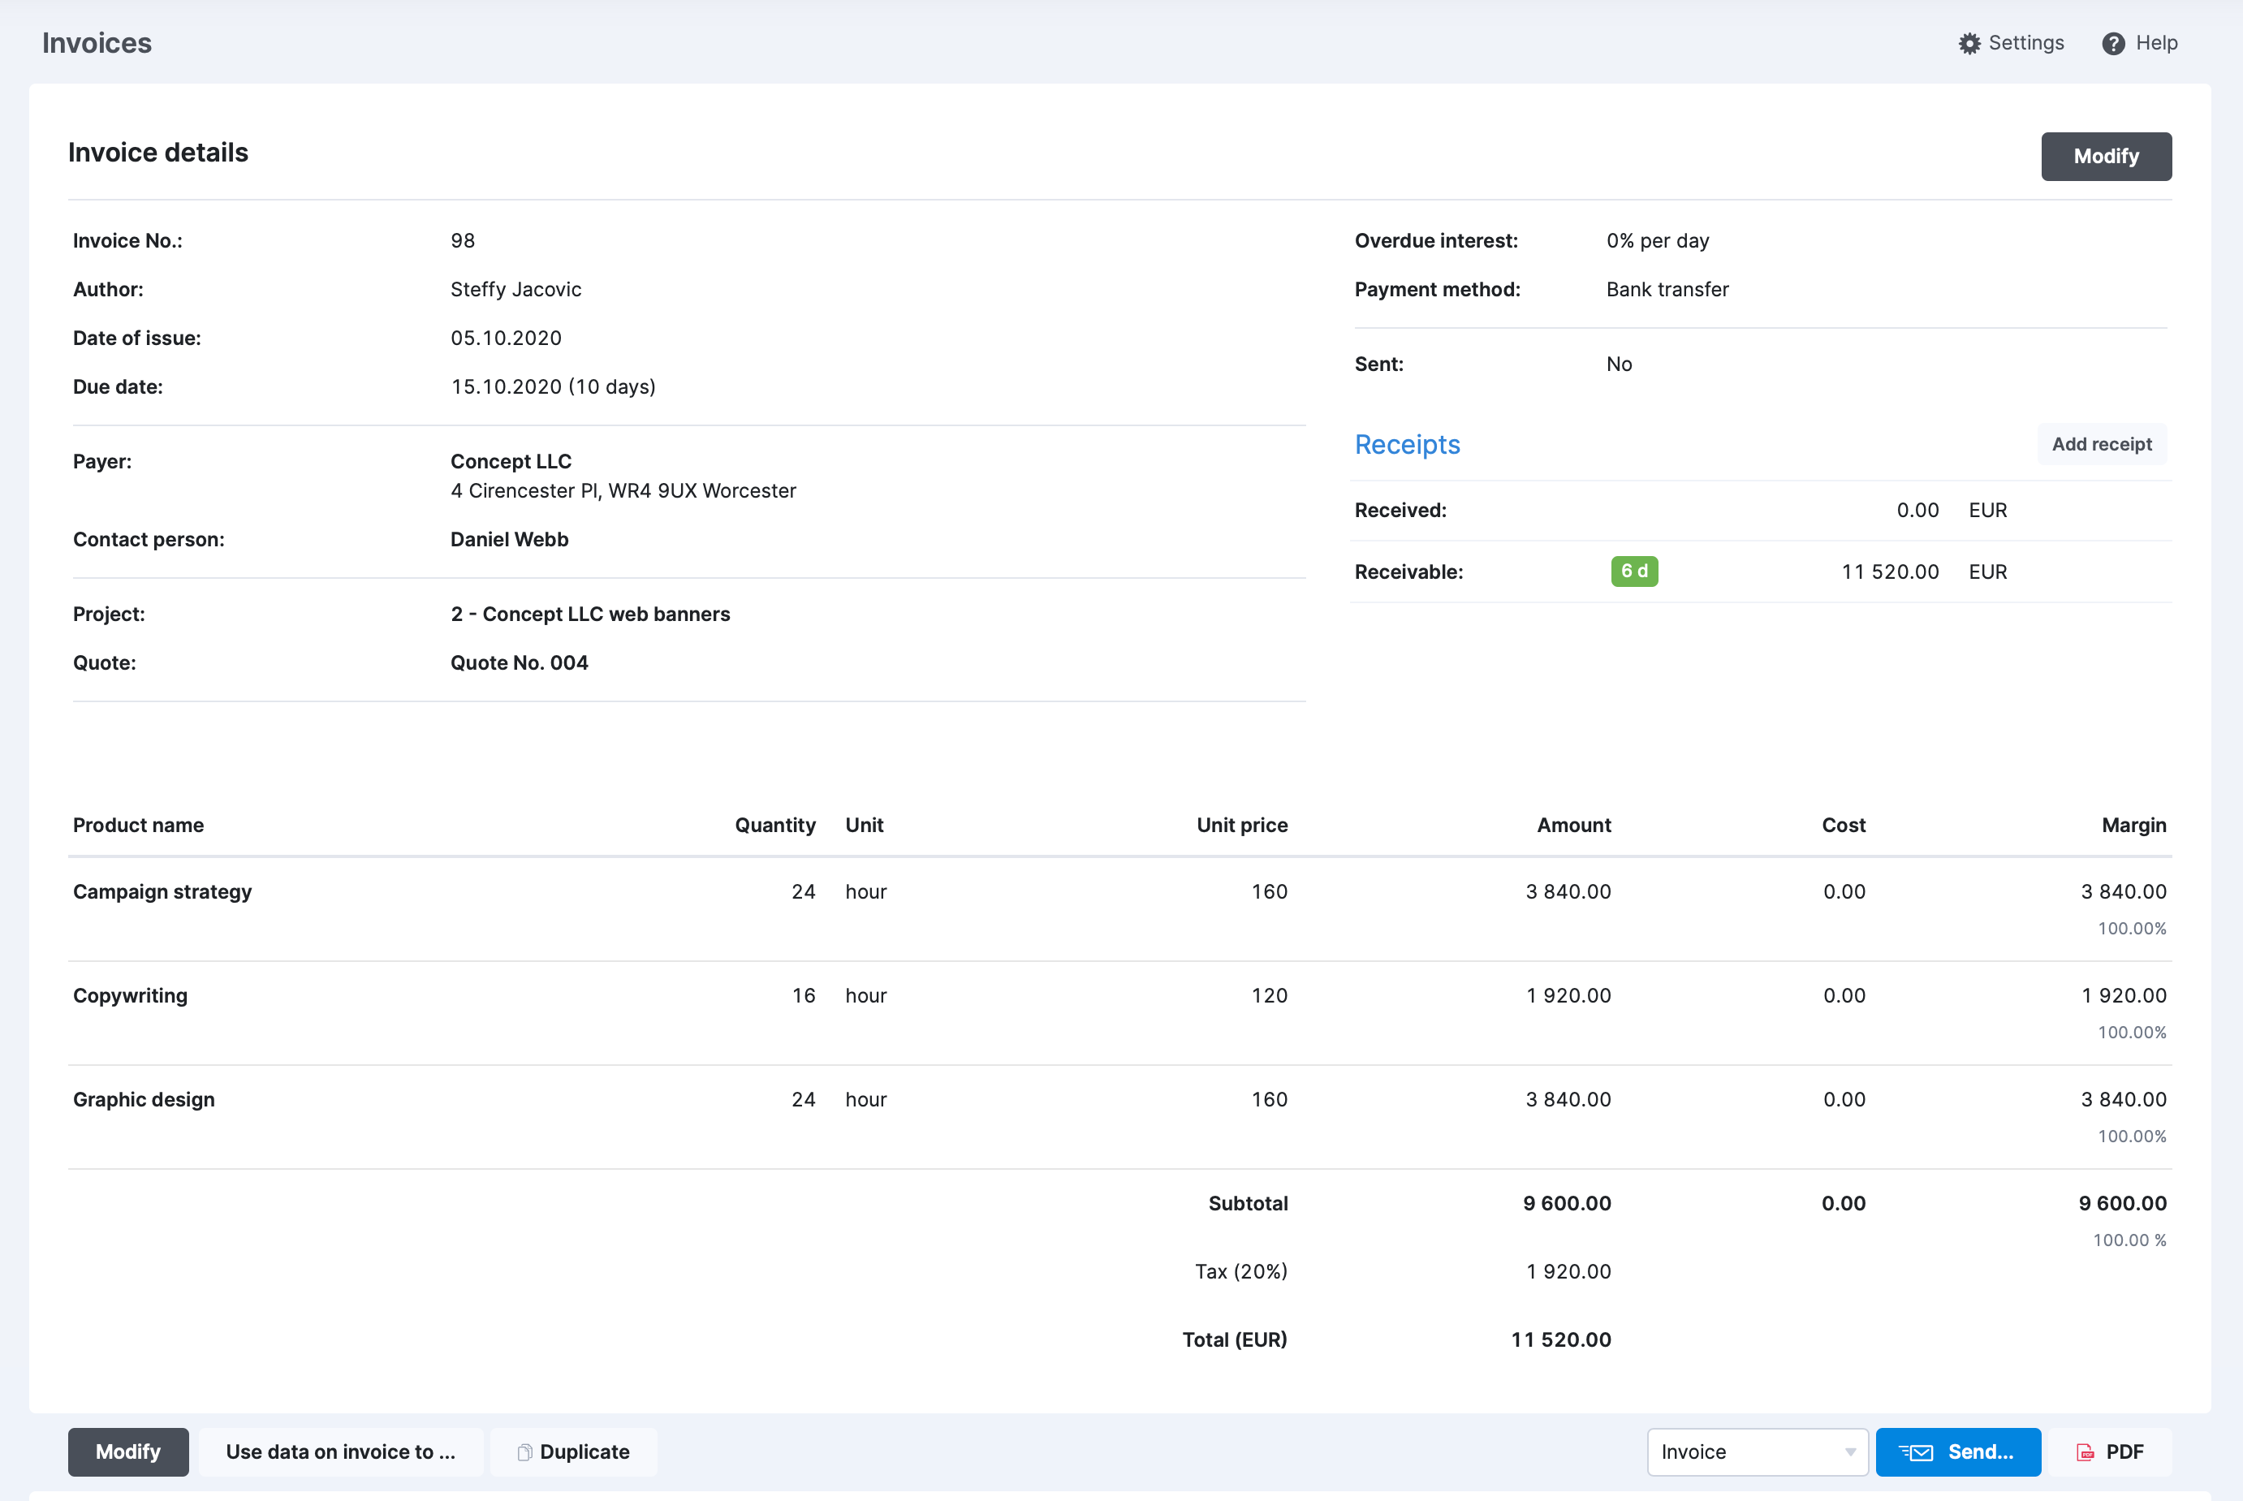This screenshot has height=1501, width=2243.
Task: Click the top Modify button
Action: (x=2105, y=156)
